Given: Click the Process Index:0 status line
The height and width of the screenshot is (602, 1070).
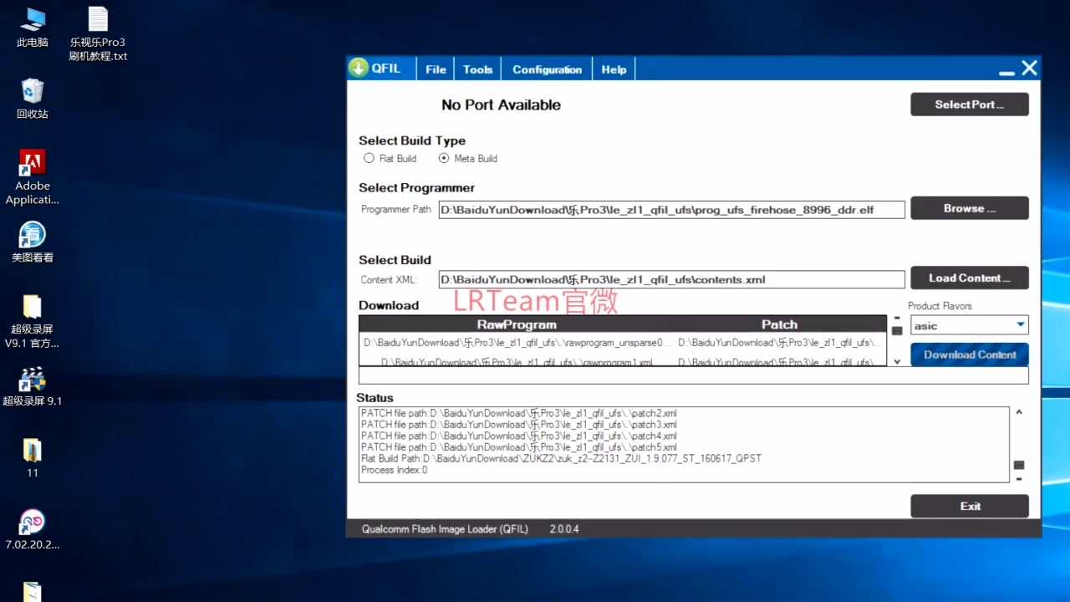Looking at the screenshot, I should point(394,470).
